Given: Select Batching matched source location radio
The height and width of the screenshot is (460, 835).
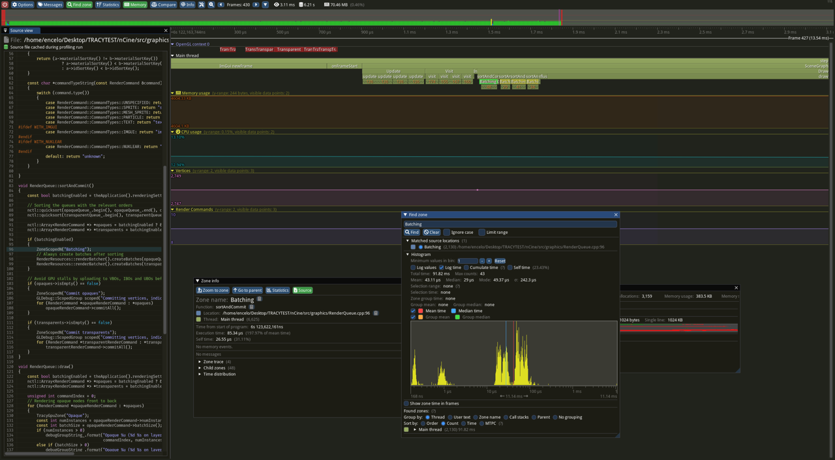Looking at the screenshot, I should click(421, 247).
